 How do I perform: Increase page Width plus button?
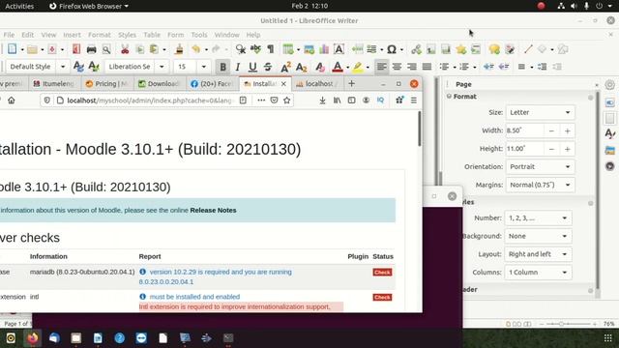(568, 130)
